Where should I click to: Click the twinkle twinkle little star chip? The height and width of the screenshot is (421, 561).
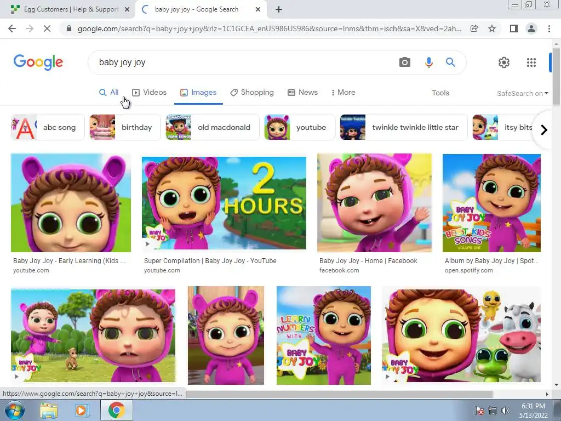click(404, 127)
